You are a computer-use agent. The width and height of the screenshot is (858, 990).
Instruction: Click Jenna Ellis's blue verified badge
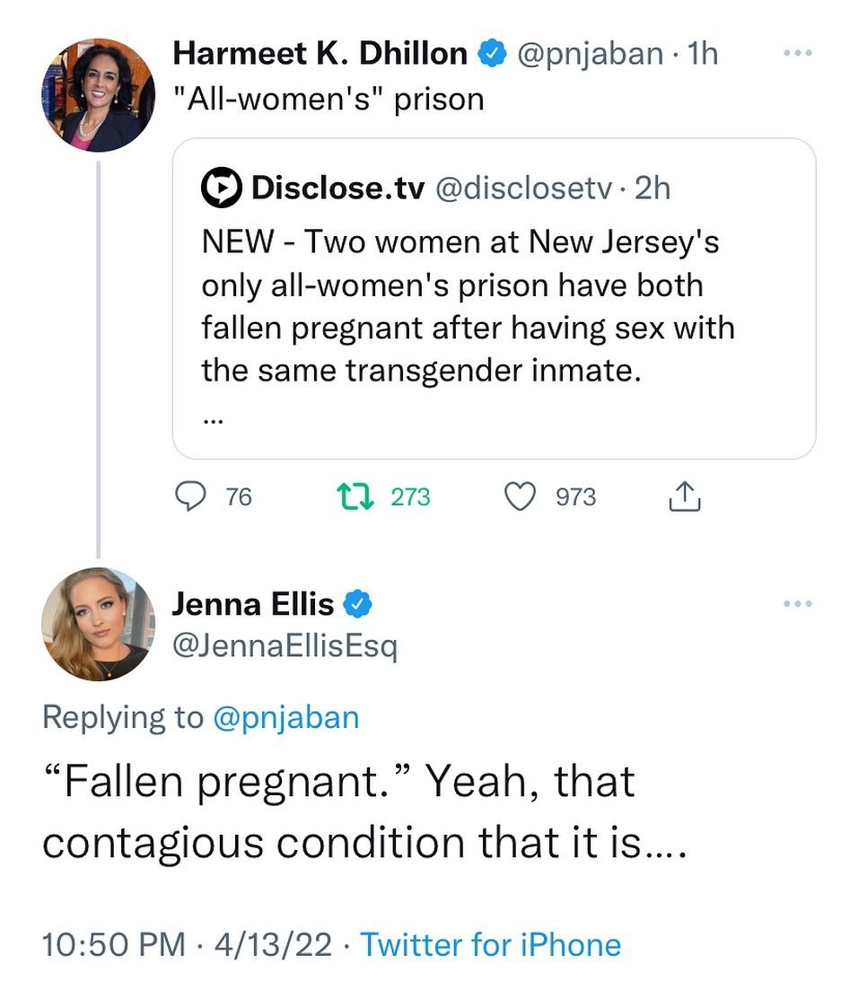click(x=357, y=604)
